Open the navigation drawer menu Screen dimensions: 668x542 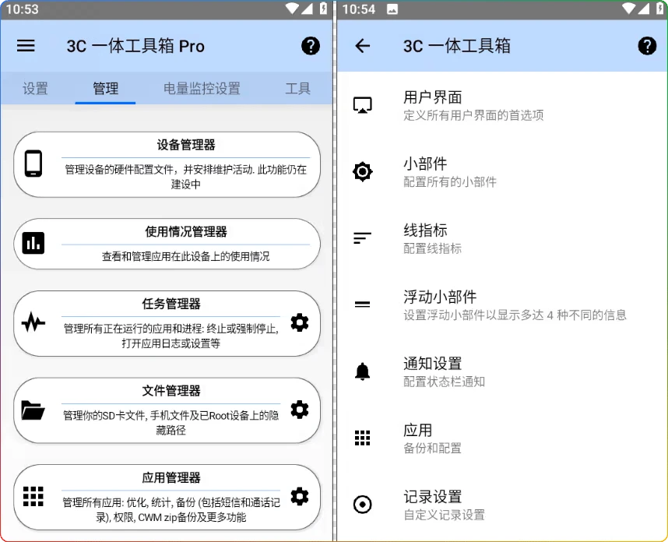[26, 46]
